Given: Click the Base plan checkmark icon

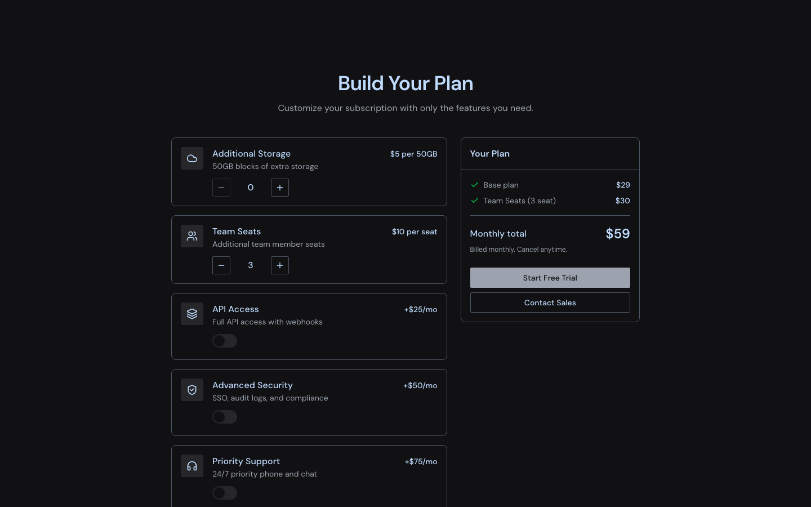Looking at the screenshot, I should (x=475, y=185).
